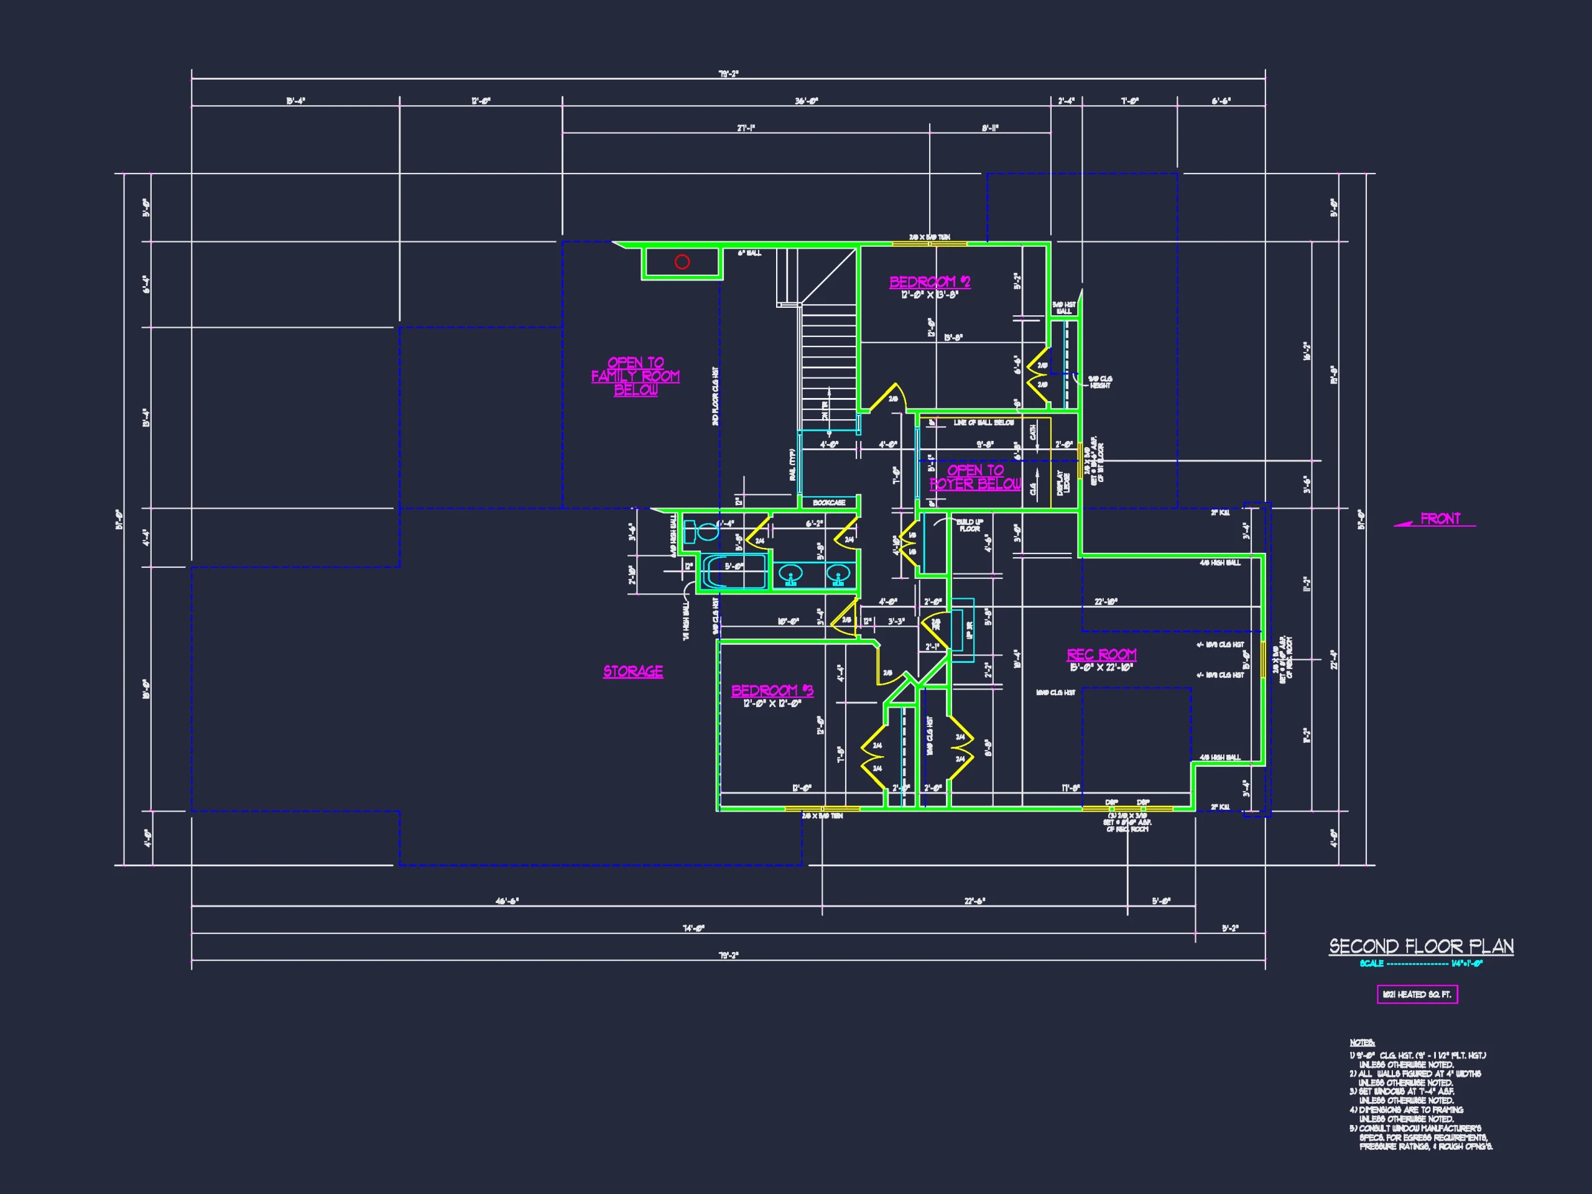Click the STORAGE label
The width and height of the screenshot is (1592, 1194).
pos(632,672)
